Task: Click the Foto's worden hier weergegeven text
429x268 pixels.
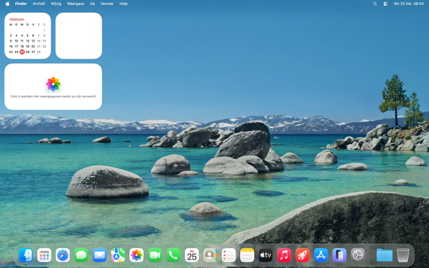Action: [x=53, y=96]
